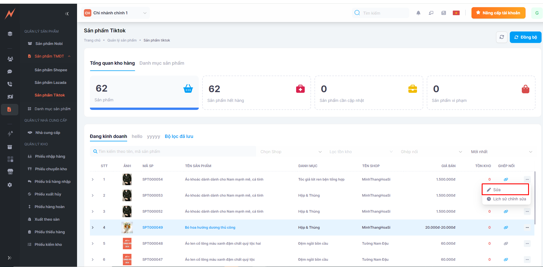Click the link icon for product SPT000054

506,179
